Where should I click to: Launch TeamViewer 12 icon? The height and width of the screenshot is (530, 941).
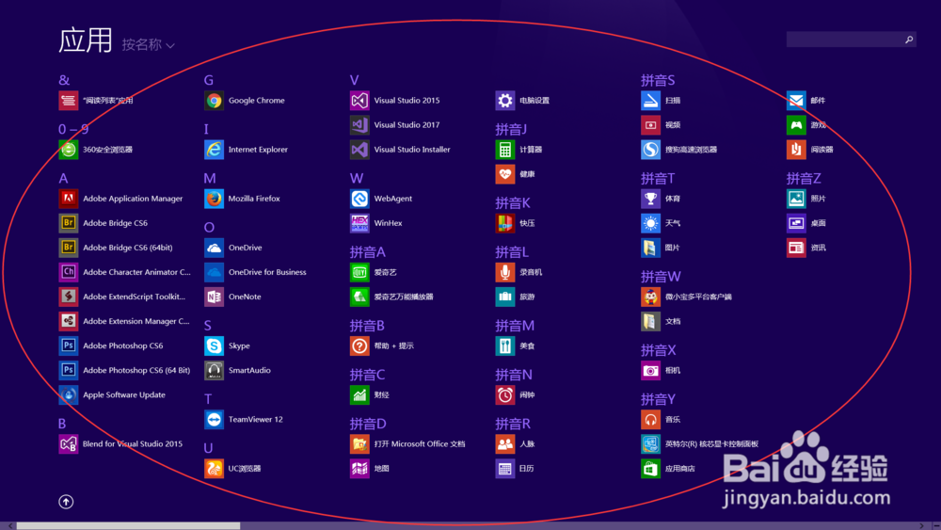(x=214, y=420)
